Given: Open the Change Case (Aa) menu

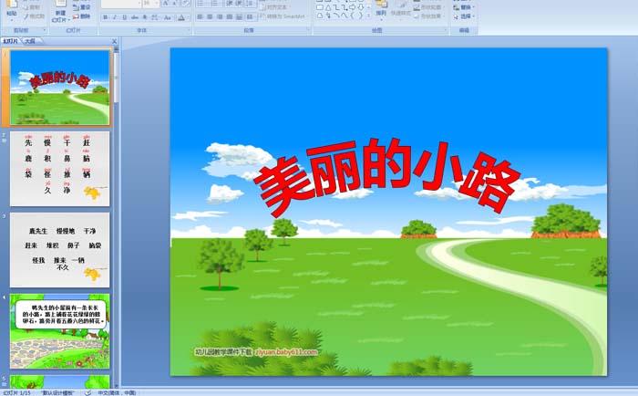Looking at the screenshot, I should pyautogui.click(x=167, y=17).
